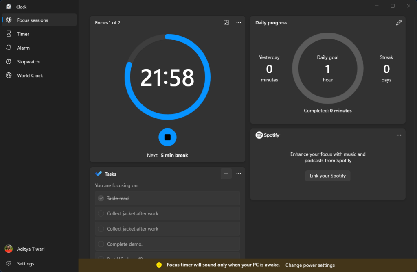Check off the Complete demo task

(x=101, y=244)
